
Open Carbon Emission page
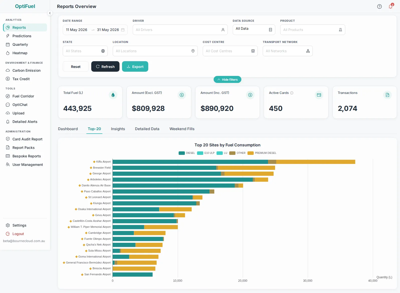point(25,70)
